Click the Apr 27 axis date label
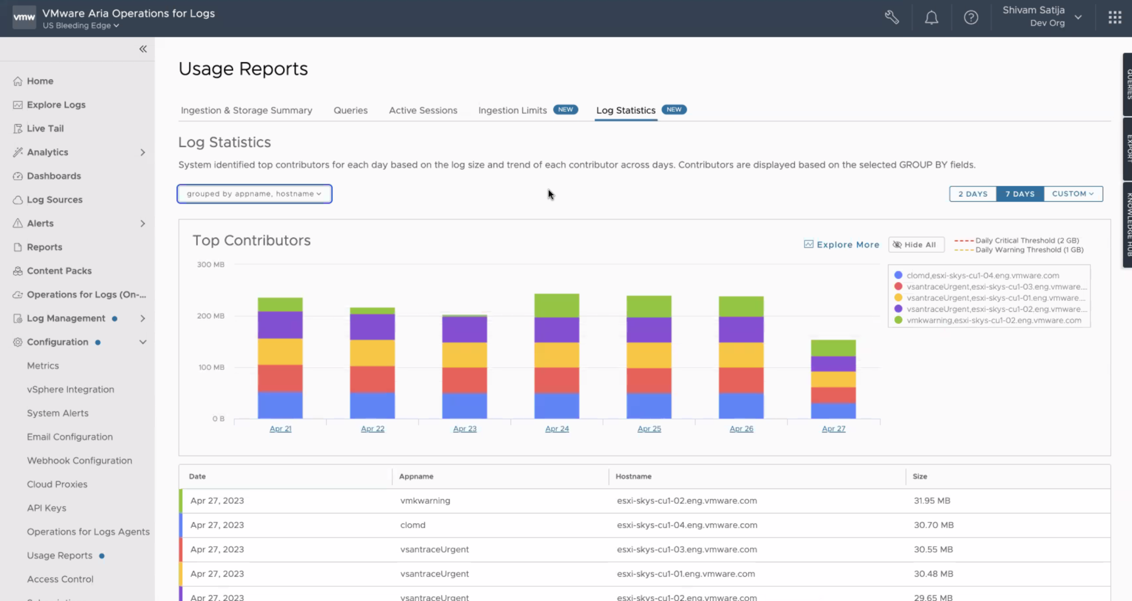 833,429
